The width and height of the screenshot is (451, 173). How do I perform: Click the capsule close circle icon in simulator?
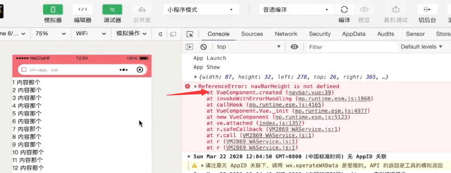point(140,70)
